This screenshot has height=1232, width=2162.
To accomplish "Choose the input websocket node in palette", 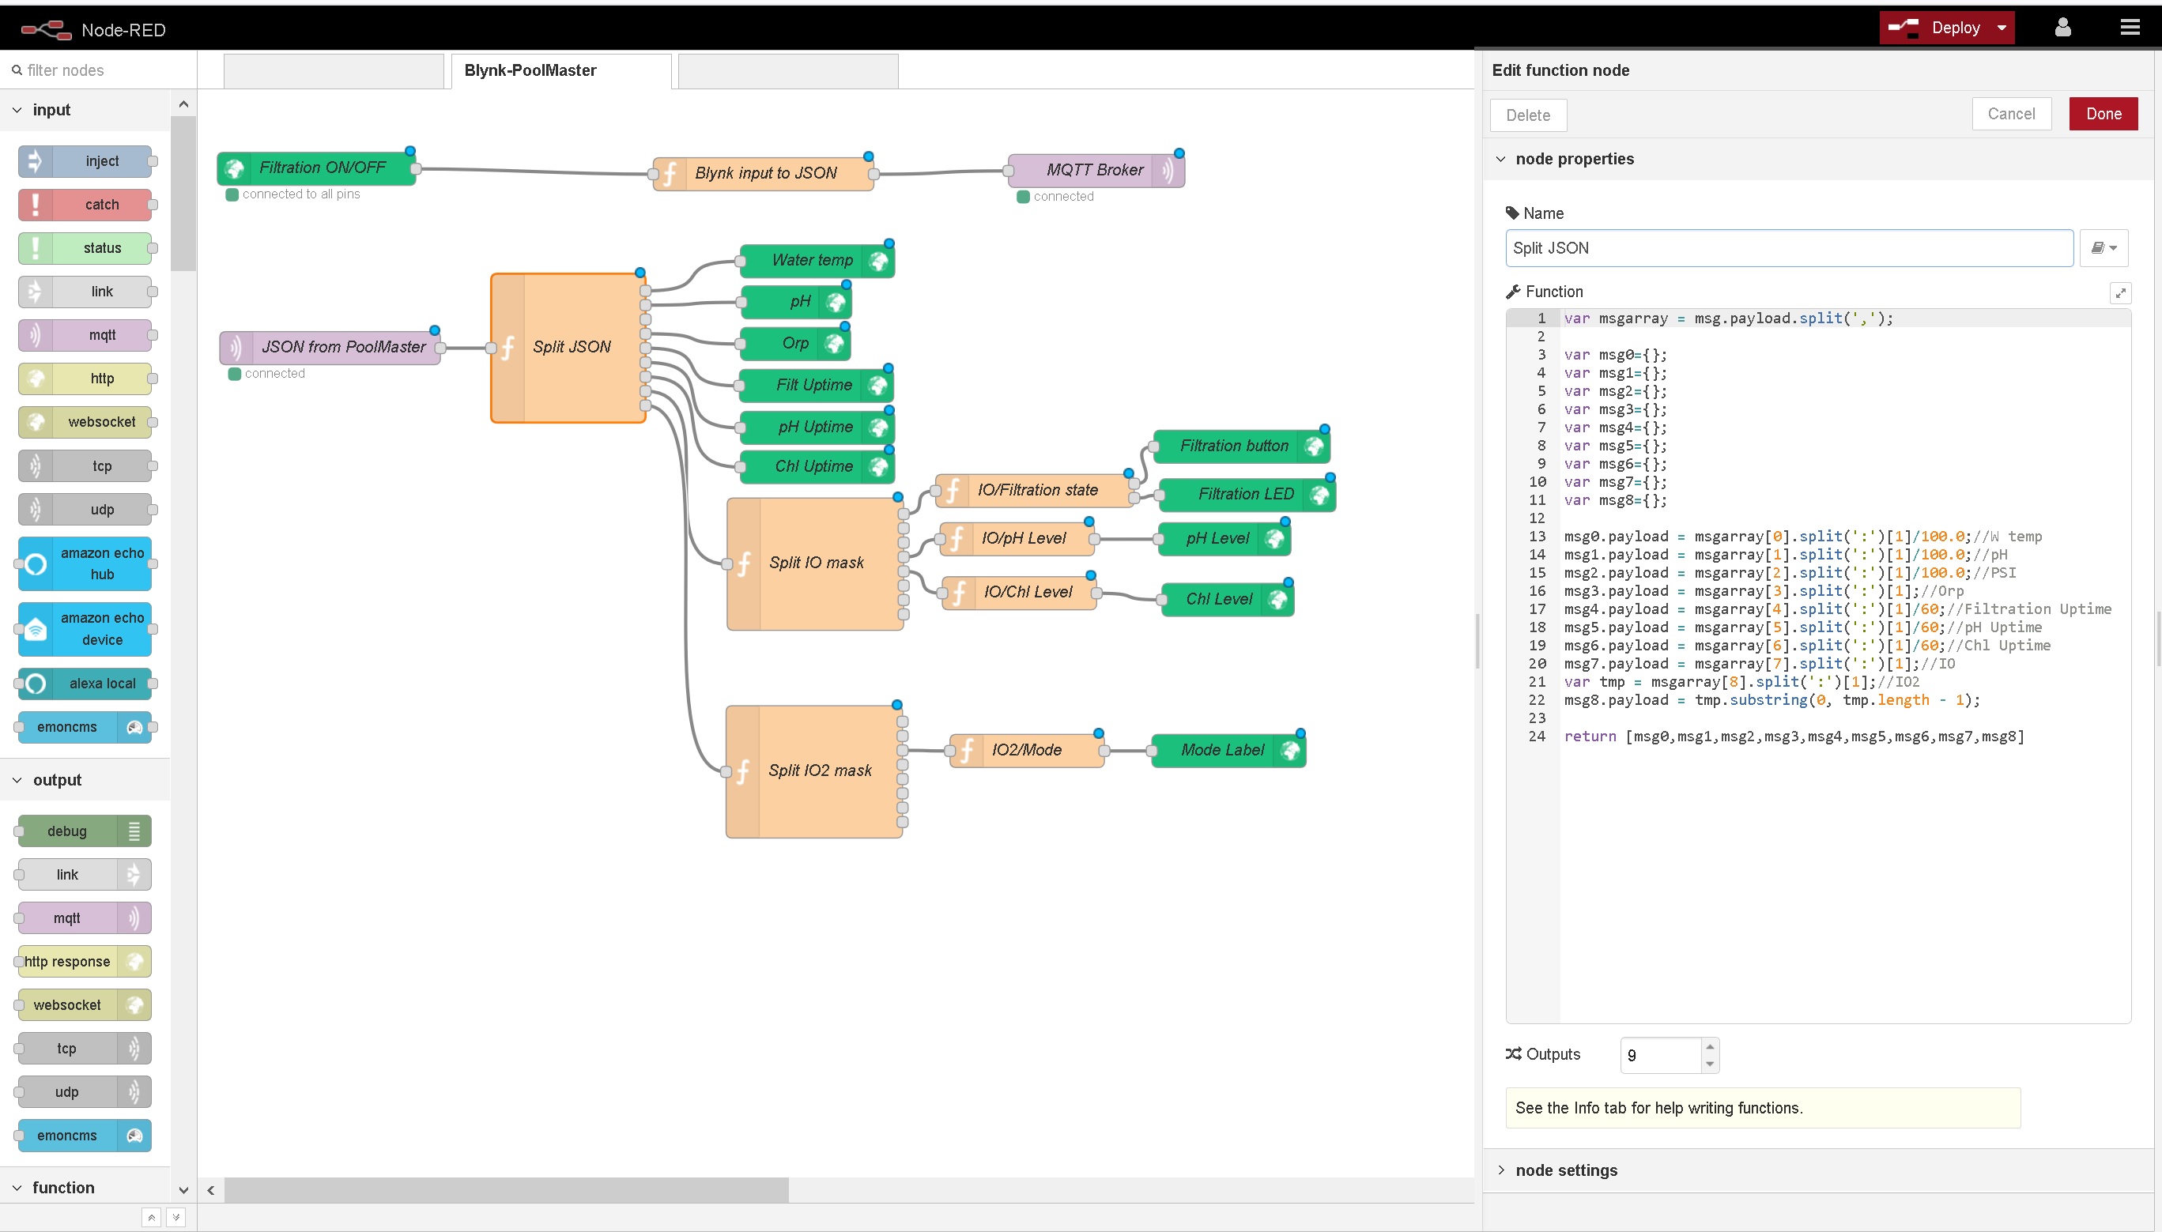I will [x=85, y=421].
